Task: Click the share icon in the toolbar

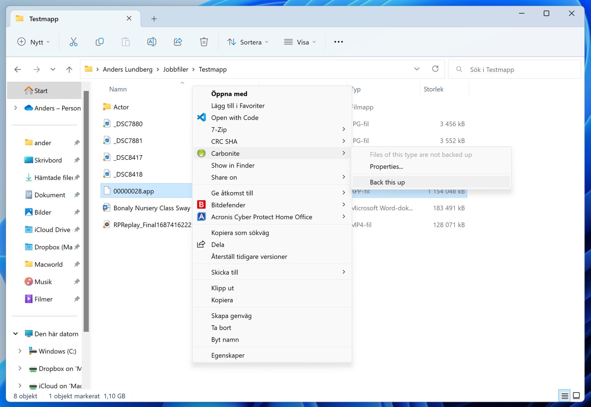Action: [178, 42]
